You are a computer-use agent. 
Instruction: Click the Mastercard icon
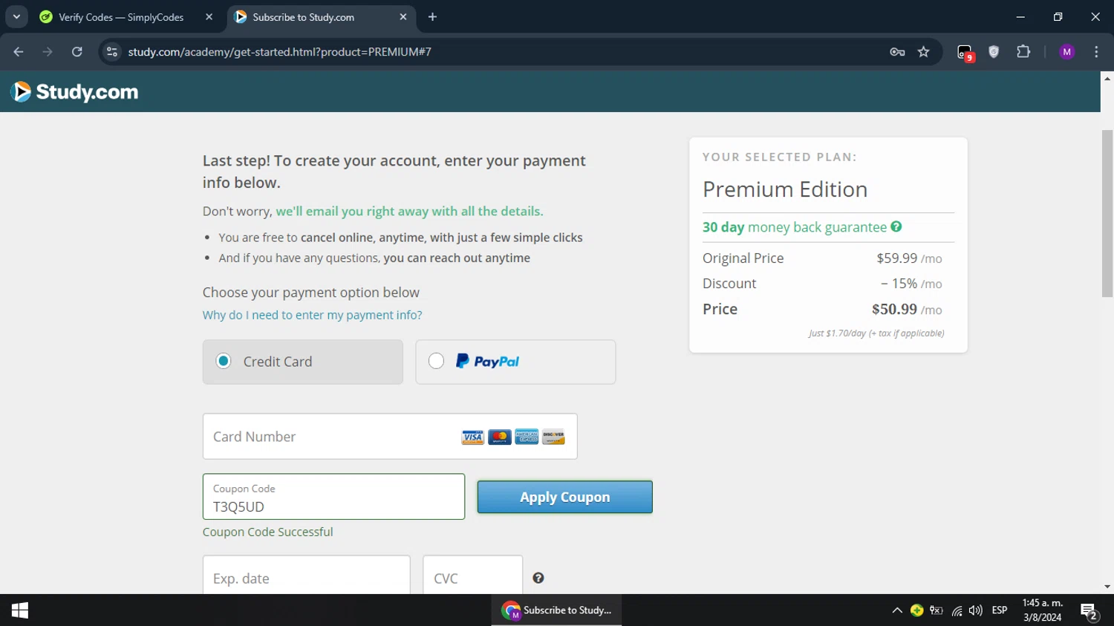[500, 437]
